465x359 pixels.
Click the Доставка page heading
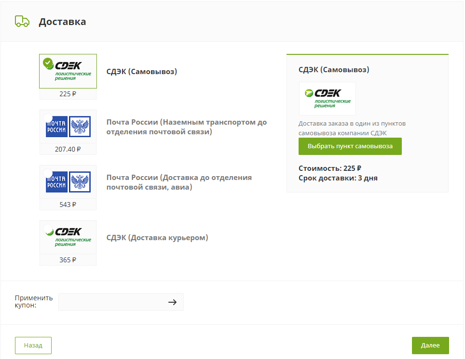coord(62,22)
